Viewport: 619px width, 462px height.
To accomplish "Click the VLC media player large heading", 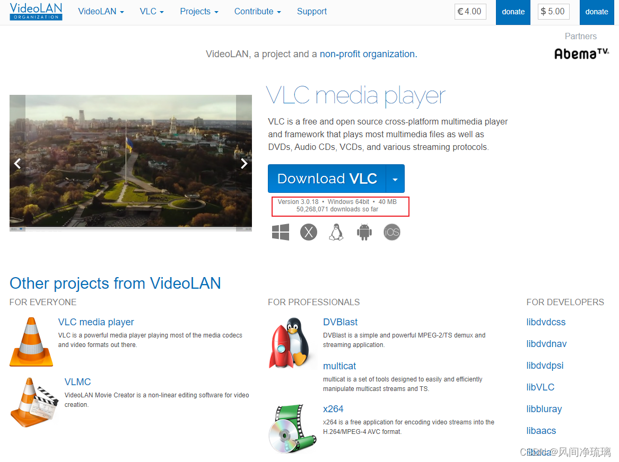I will click(x=356, y=96).
